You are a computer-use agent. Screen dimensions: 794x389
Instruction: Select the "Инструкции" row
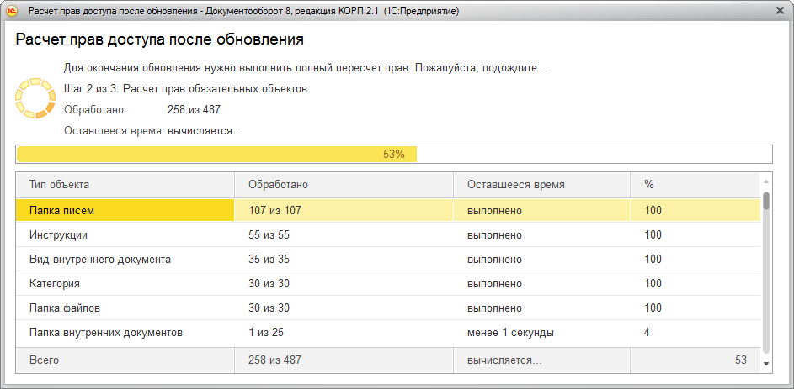[125, 235]
